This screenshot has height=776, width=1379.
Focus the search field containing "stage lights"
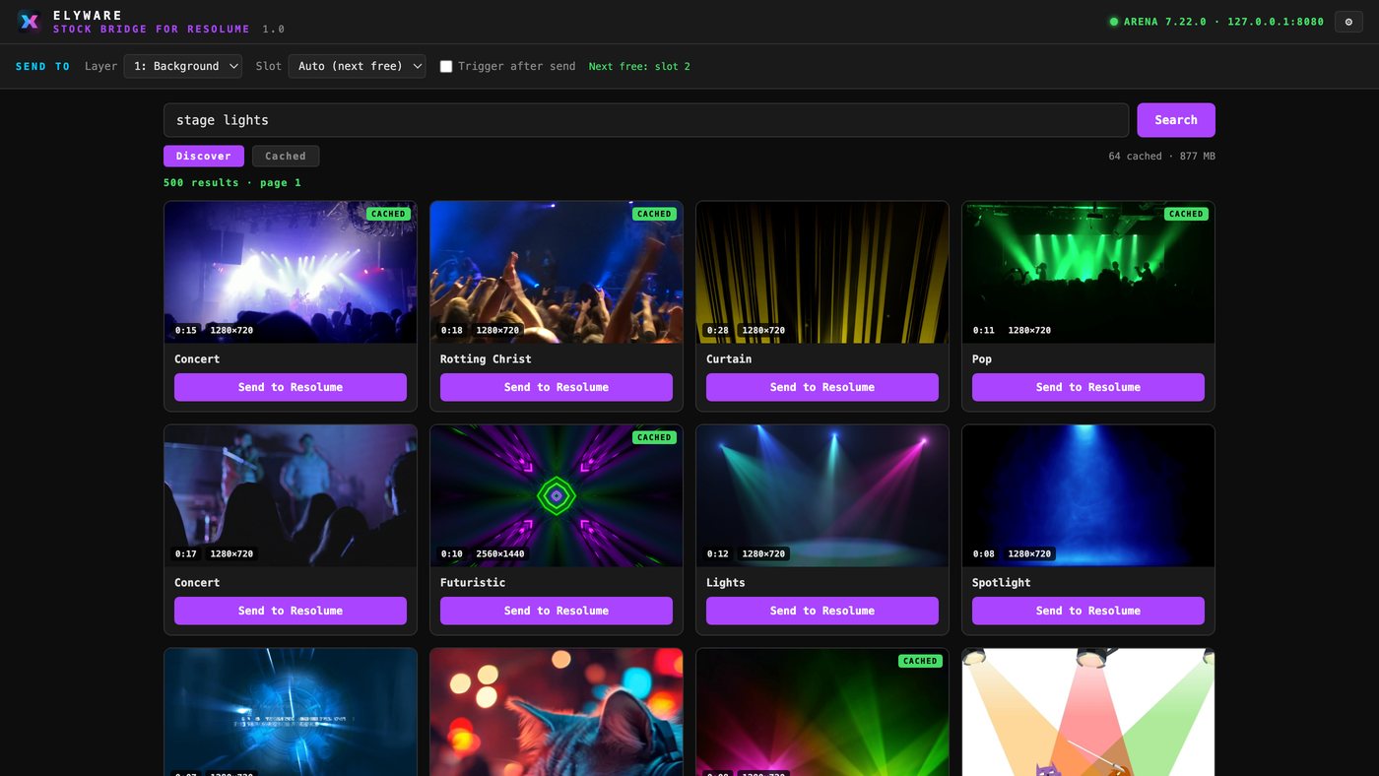click(x=646, y=120)
